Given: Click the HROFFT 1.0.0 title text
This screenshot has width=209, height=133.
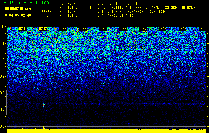Looking at the screenshot, I should [x=26, y=3].
